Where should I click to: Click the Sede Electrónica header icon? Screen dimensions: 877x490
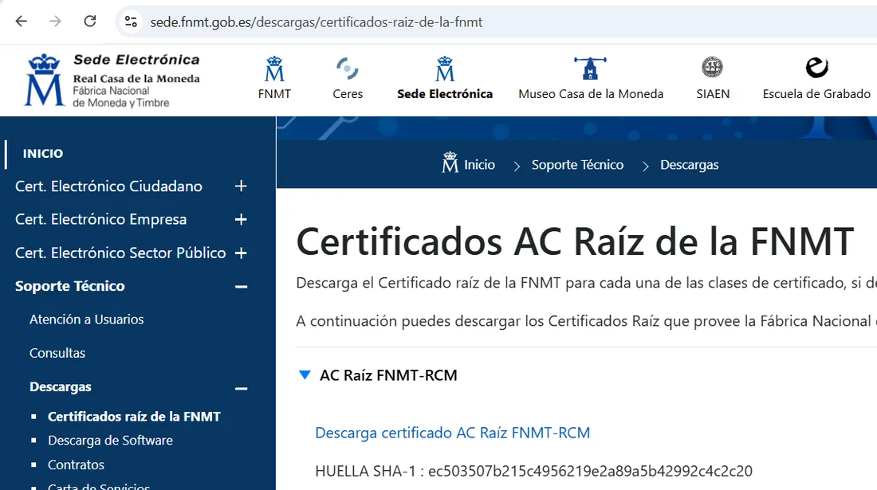(445, 69)
